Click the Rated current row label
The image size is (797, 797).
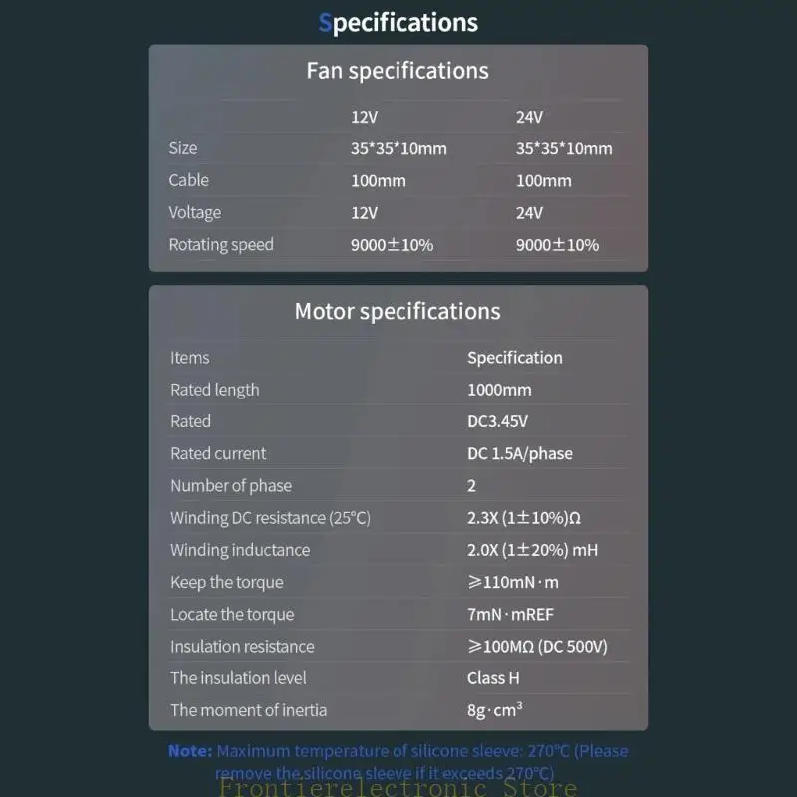(x=218, y=453)
